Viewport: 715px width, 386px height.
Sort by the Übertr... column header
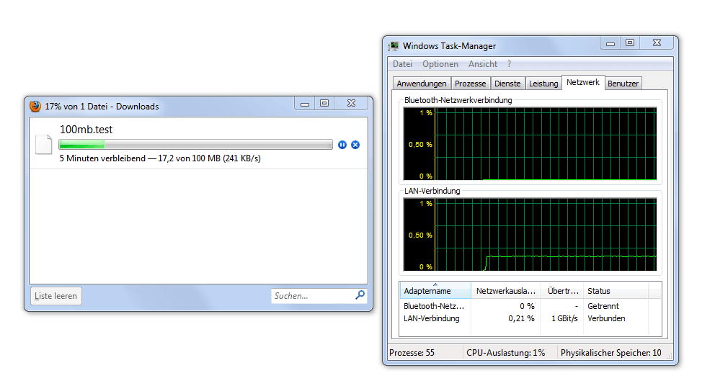coord(562,291)
